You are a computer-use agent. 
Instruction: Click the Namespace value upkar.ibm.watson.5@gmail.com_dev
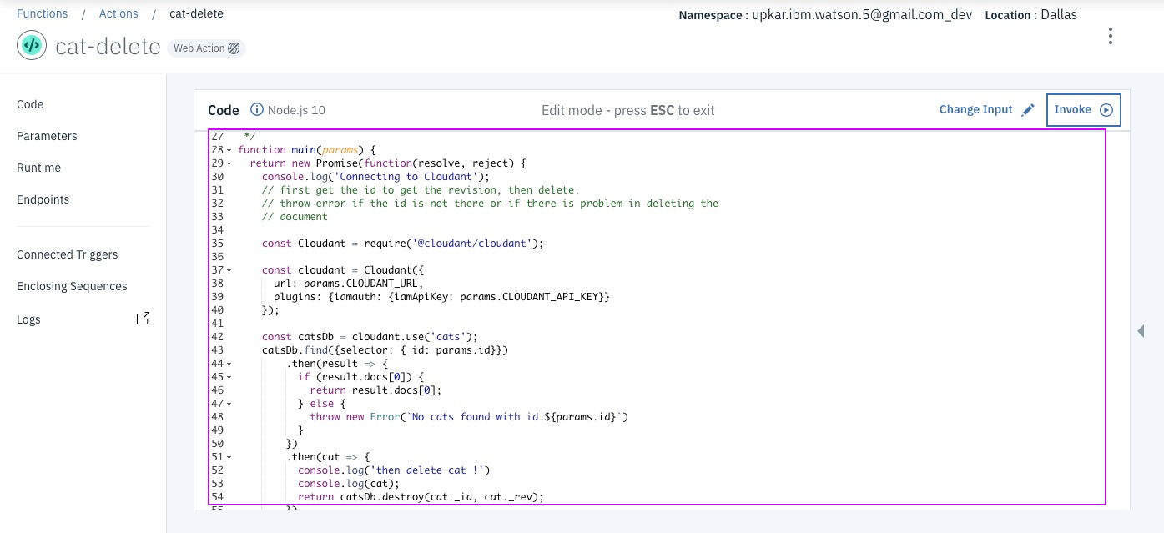tap(862, 15)
